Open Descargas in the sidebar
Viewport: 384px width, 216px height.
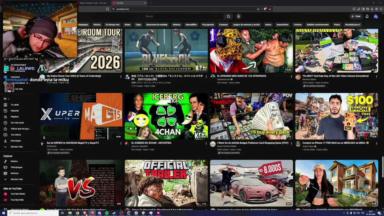pyautogui.click(x=17, y=141)
